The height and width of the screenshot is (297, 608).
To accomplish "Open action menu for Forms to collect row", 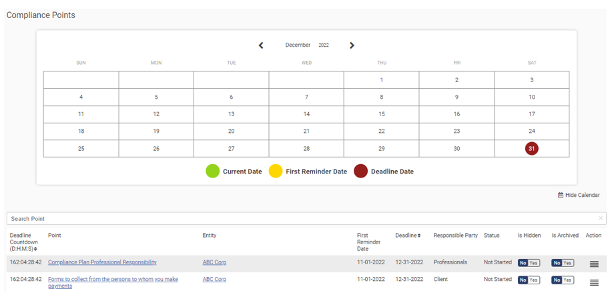I will pos(593,282).
